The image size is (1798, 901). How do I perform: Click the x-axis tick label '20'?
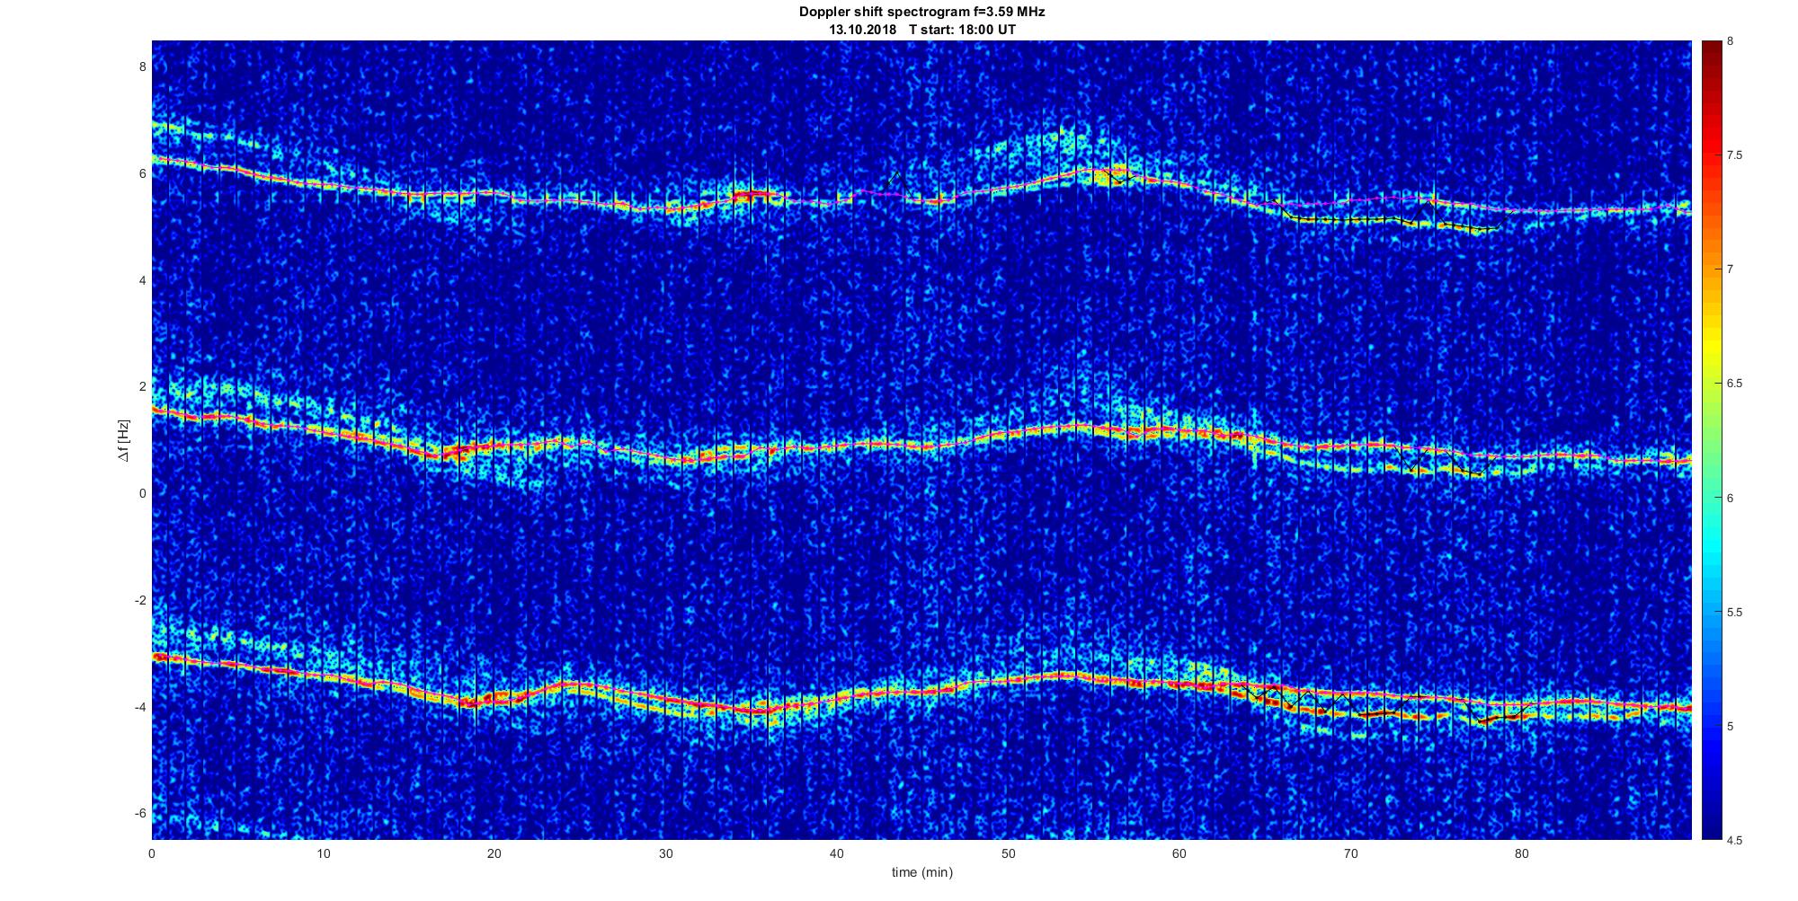tap(494, 853)
